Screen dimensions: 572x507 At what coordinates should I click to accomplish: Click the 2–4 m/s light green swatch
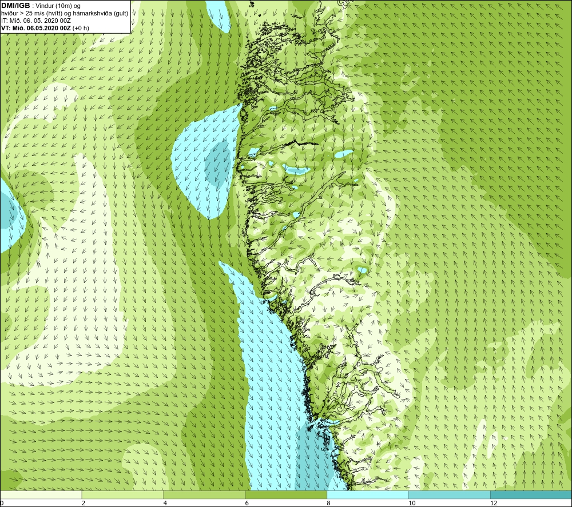tap(122, 494)
